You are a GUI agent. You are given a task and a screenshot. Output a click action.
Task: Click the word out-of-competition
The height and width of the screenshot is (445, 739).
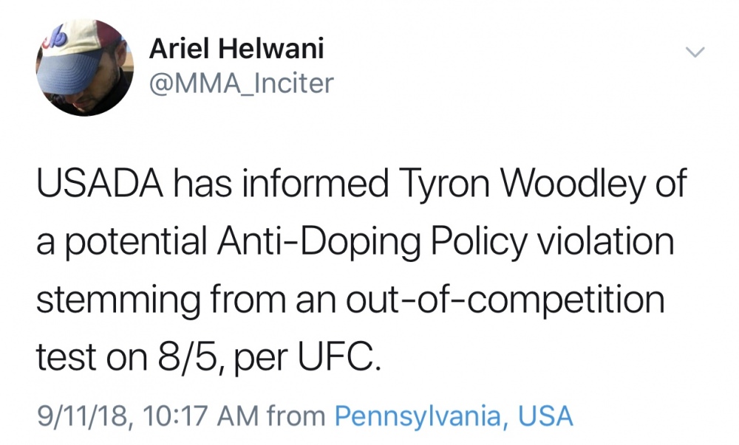[505, 300]
